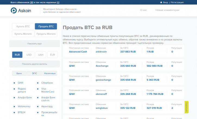Click QIWI payment system in 4exchange row
The image size is (197, 119).
pos(72,66)
